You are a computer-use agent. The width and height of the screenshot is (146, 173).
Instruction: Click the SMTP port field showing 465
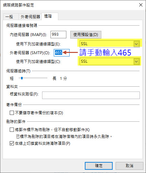pos(62,53)
